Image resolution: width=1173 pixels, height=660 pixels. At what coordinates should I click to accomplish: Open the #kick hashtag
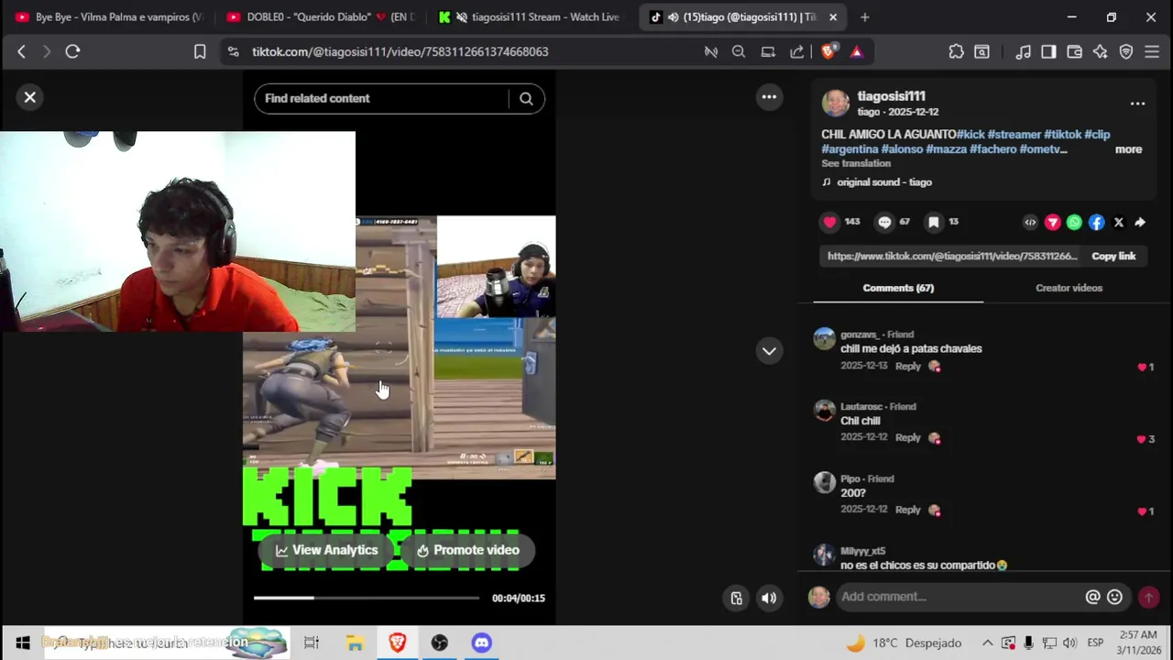click(x=970, y=135)
